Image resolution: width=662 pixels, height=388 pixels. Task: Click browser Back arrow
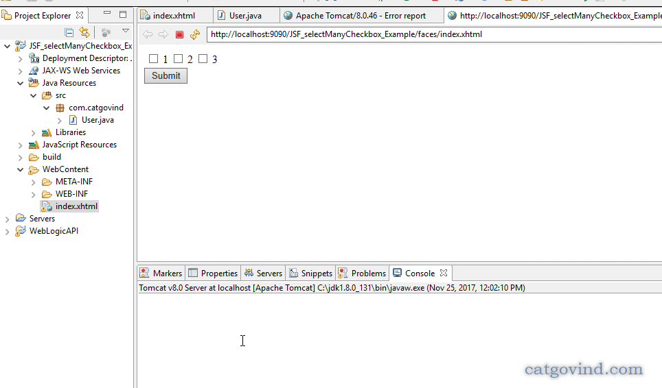coord(148,34)
